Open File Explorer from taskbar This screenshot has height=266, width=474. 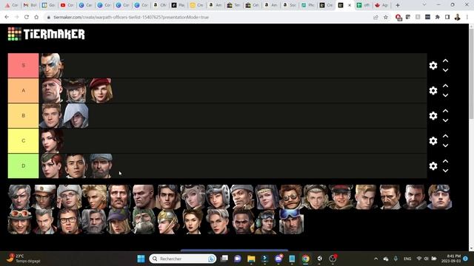coord(251,259)
